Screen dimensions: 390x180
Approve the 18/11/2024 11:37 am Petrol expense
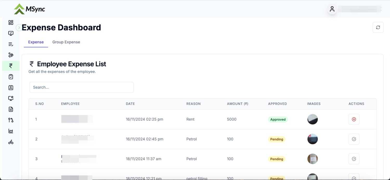click(354, 159)
